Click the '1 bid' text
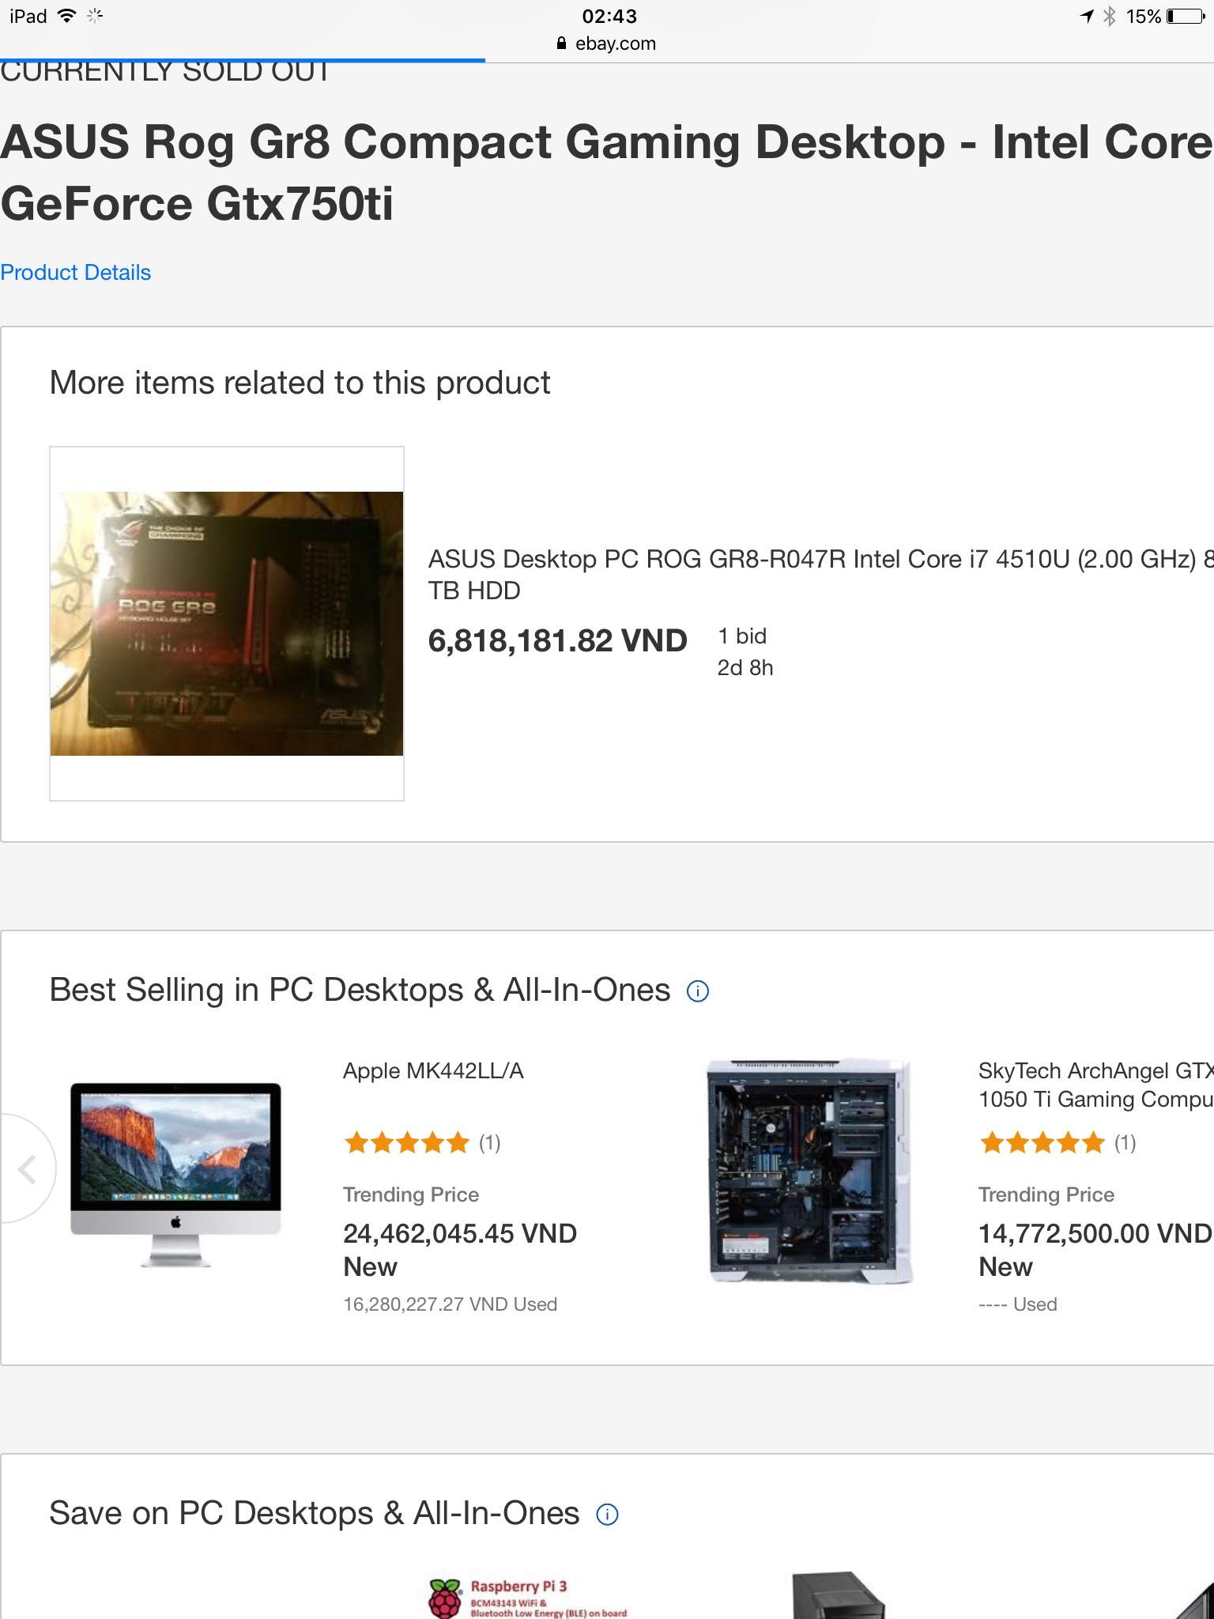The width and height of the screenshot is (1214, 1619). [x=742, y=636]
